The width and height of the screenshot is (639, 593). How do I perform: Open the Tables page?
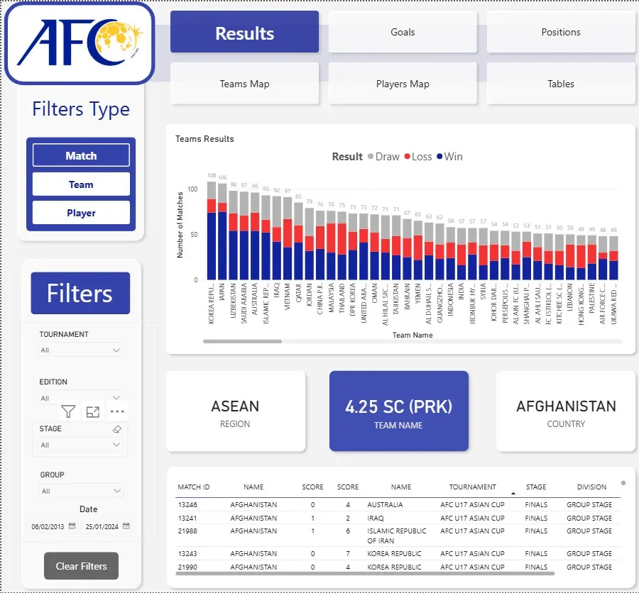click(x=561, y=84)
